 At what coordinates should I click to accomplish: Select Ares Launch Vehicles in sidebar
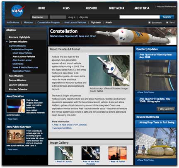tap(24, 57)
